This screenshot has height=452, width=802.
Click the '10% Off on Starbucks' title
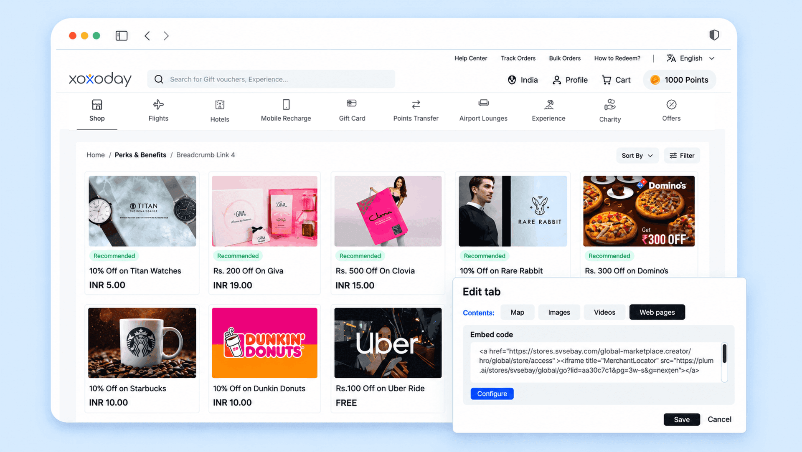pyautogui.click(x=127, y=389)
